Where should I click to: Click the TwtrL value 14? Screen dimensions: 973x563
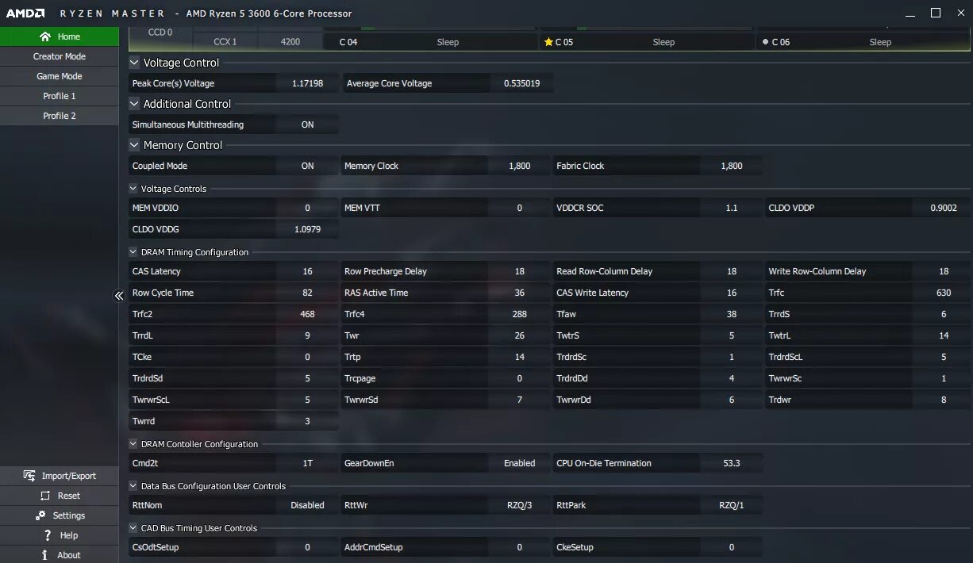click(x=943, y=335)
